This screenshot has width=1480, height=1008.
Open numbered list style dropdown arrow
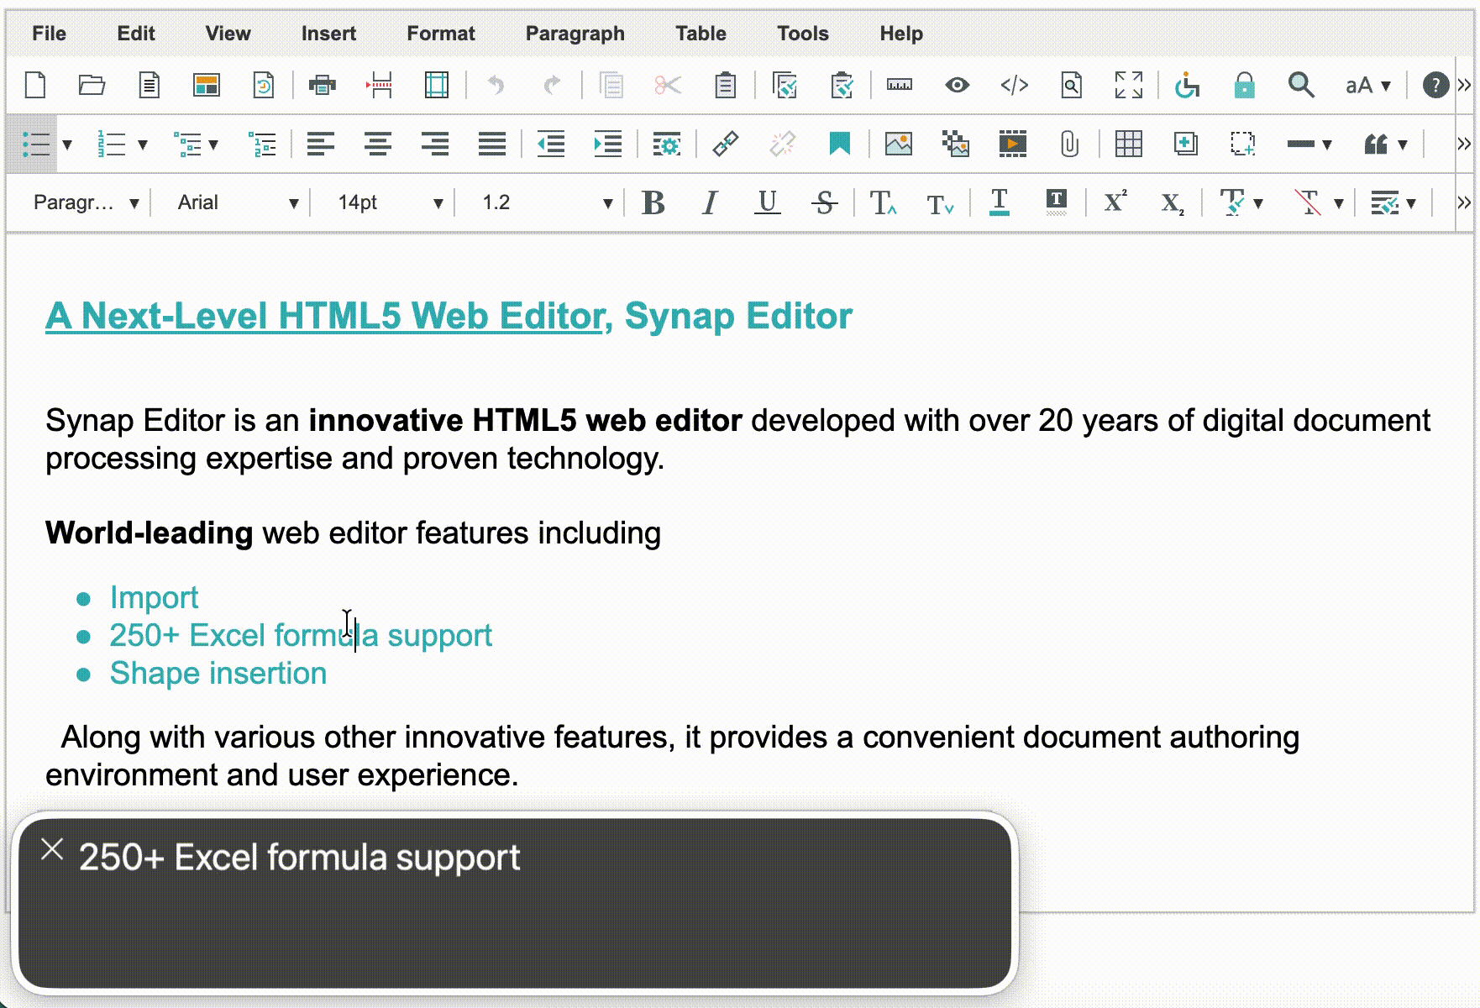coord(143,144)
